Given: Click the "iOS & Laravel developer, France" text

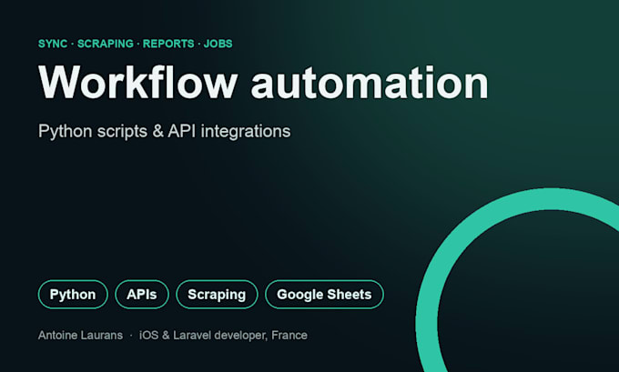Looking at the screenshot, I should click(x=223, y=336).
